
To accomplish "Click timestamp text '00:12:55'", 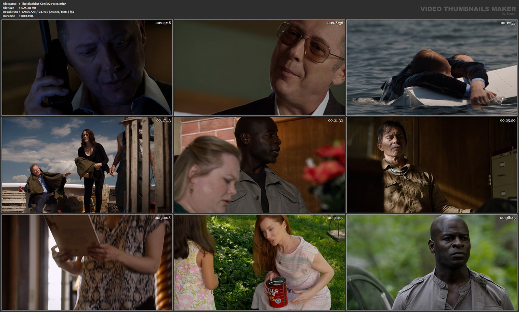I will click(508, 23).
